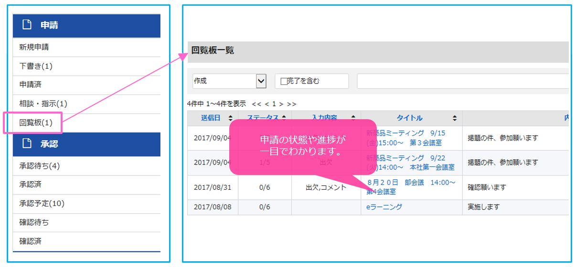Sort table by タイトル column arrows
This screenshot has width=575, height=267.
pyautogui.click(x=455, y=118)
